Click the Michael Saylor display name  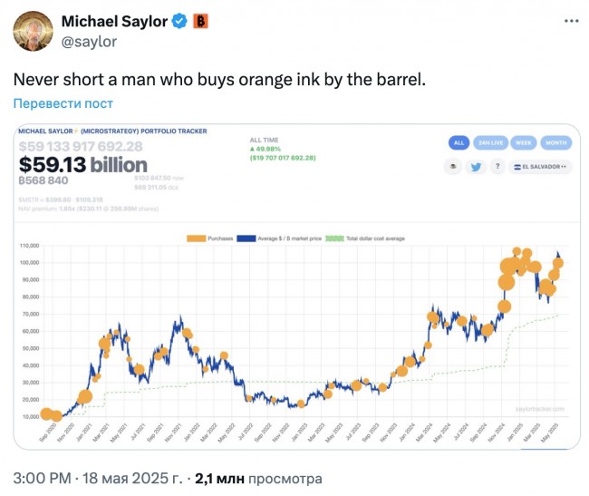point(114,21)
